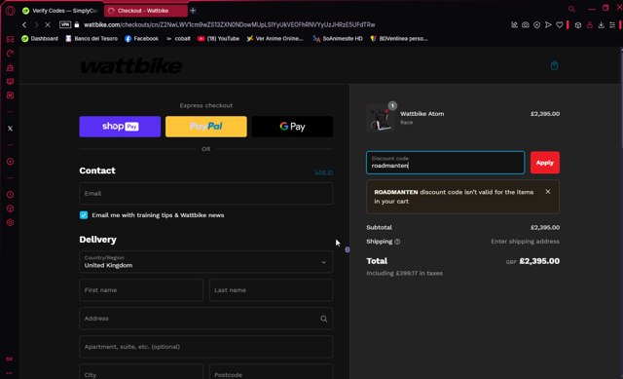Image resolution: width=623 pixels, height=379 pixels.
Task: Open the X (Twitter) sidebar icon
Action: [x=10, y=128]
